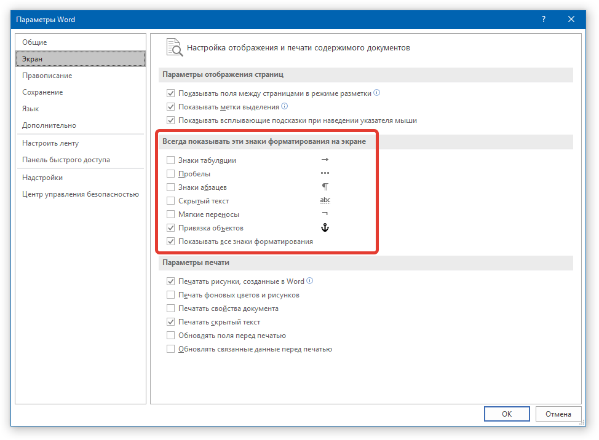This screenshot has height=440, width=599.
Task: Click the soft hyphen symbol icon
Action: (325, 213)
